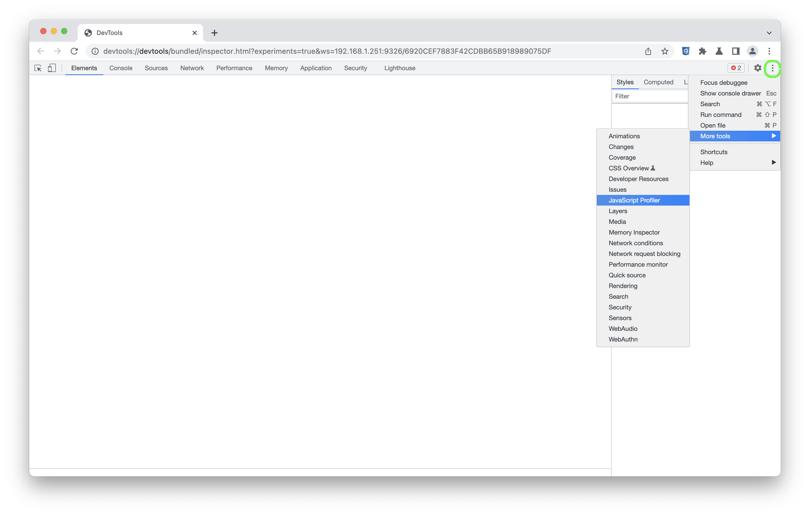Open the Lighthouse panel tab
810x515 pixels.
400,68
